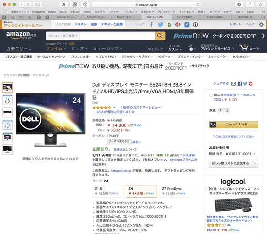Share product on Twitter beside シェアする
The image size is (267, 234).
[x=245, y=84]
